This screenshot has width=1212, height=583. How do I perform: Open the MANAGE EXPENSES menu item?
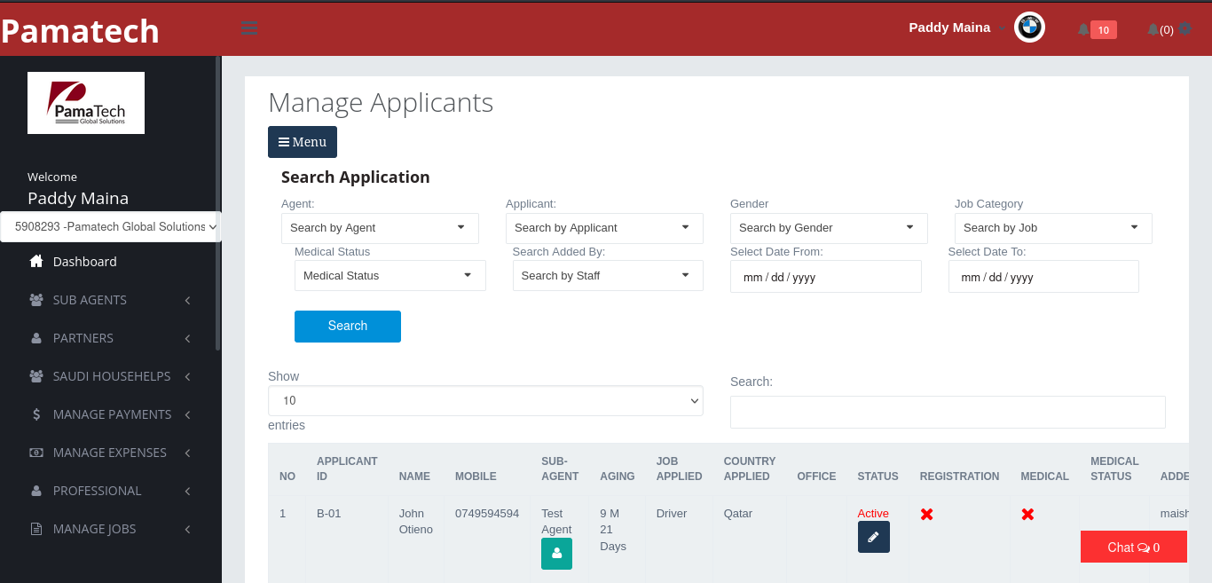tap(110, 453)
